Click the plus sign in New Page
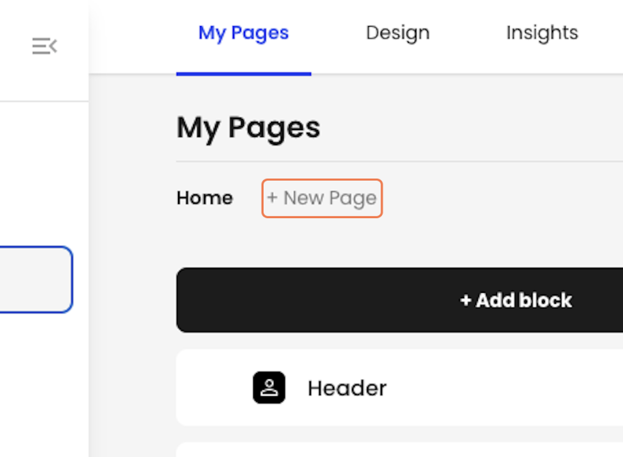Viewport: 623px width, 457px height. (x=272, y=197)
